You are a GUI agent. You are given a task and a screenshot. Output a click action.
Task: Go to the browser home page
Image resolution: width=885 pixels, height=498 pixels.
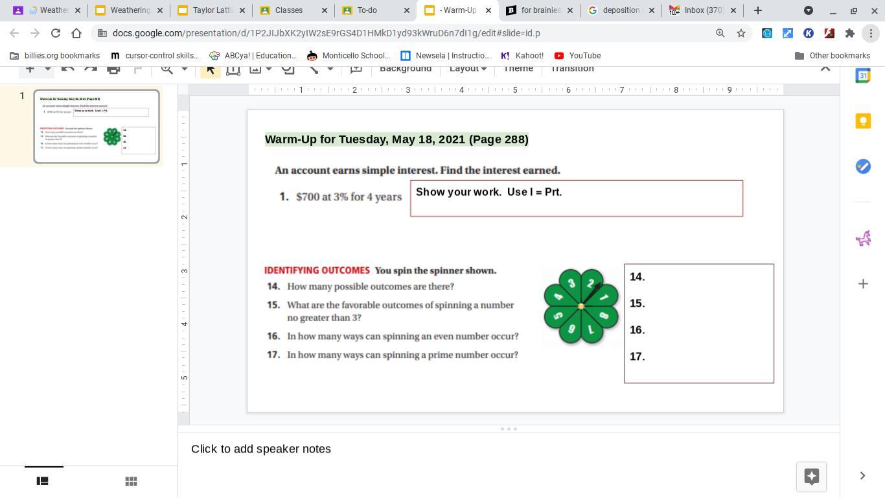76,33
